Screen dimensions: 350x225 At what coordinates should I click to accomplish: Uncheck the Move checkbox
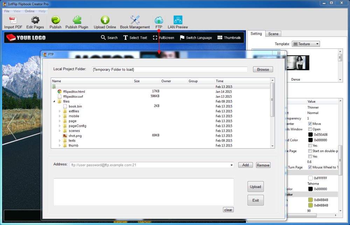(x=310, y=124)
